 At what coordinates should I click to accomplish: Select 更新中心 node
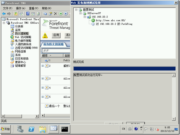[20, 62]
